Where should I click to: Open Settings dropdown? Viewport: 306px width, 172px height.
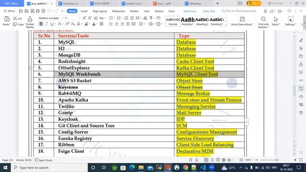(x=291, y=21)
